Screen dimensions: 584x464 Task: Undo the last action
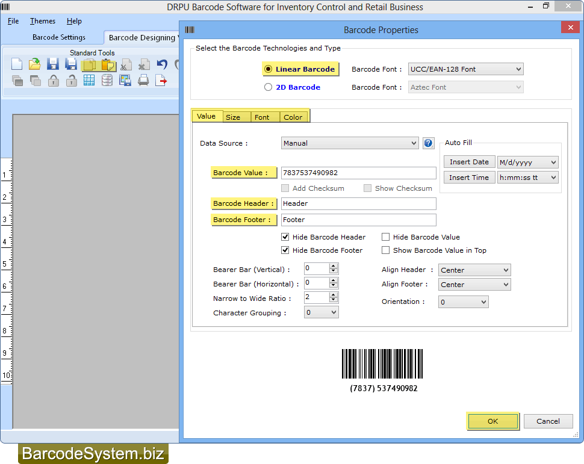162,64
